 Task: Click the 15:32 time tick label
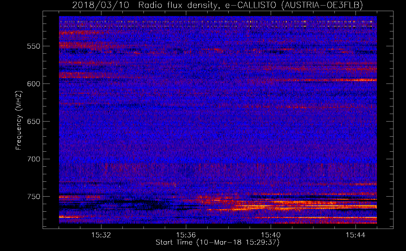[x=101, y=235]
